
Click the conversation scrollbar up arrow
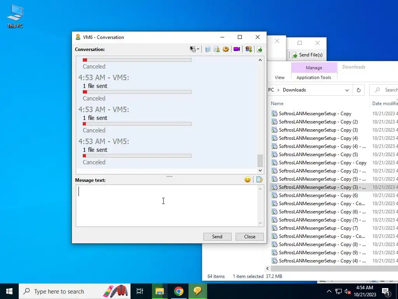[x=260, y=60]
